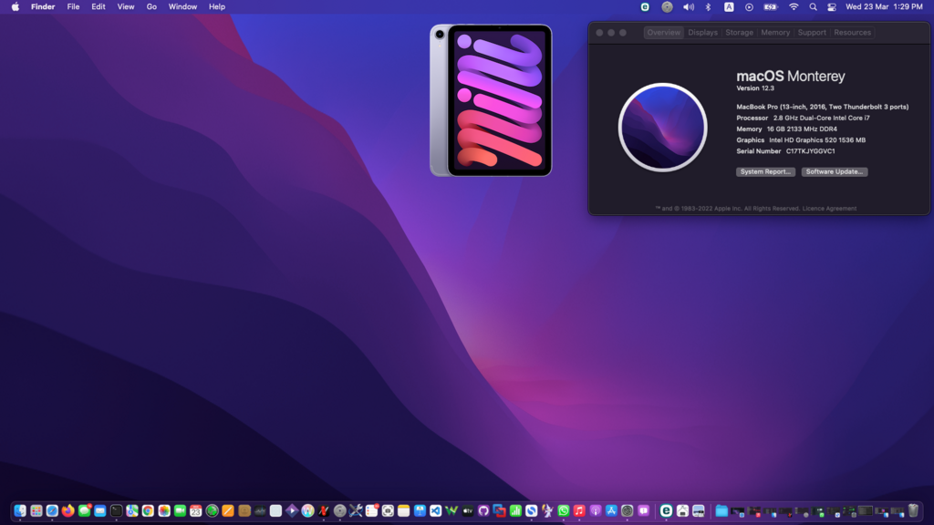Open the View menu

pyautogui.click(x=126, y=7)
